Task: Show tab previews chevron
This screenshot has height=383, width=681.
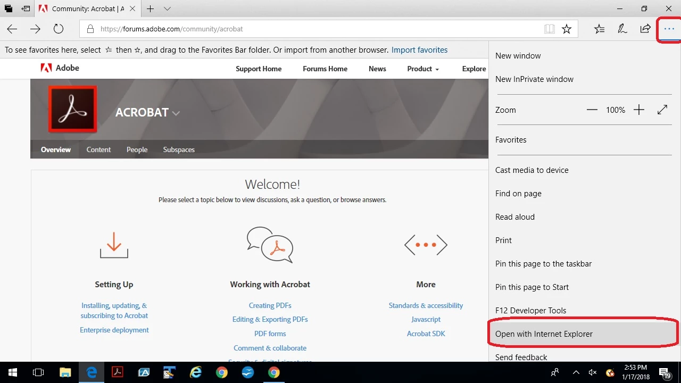Action: click(x=167, y=9)
